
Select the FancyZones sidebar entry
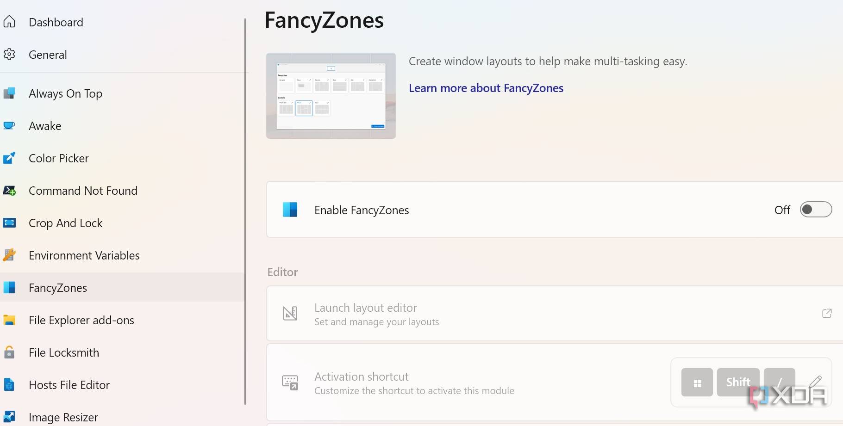pyautogui.click(x=123, y=287)
